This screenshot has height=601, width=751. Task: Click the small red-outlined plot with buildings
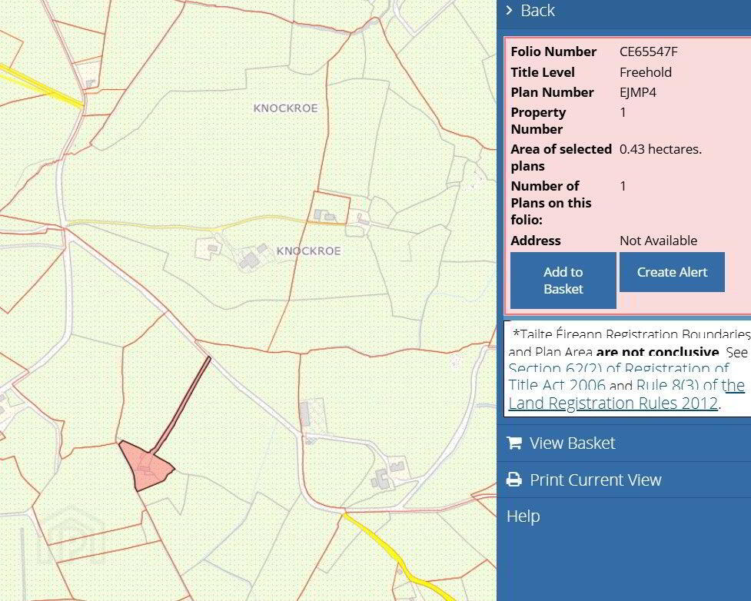(x=331, y=208)
